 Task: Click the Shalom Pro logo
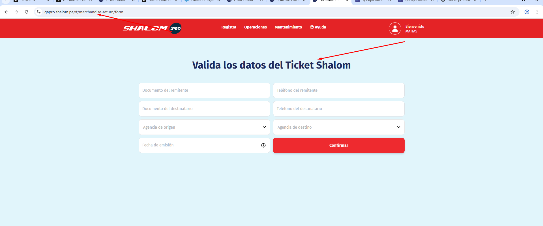(152, 28)
